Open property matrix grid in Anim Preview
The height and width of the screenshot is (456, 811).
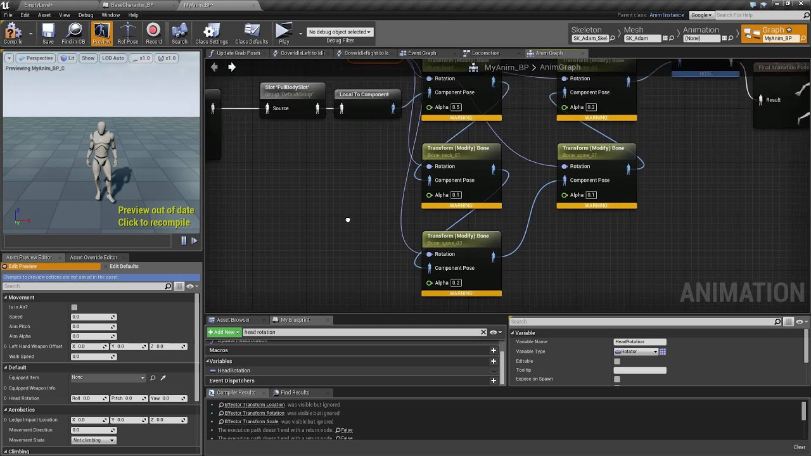pos(179,286)
